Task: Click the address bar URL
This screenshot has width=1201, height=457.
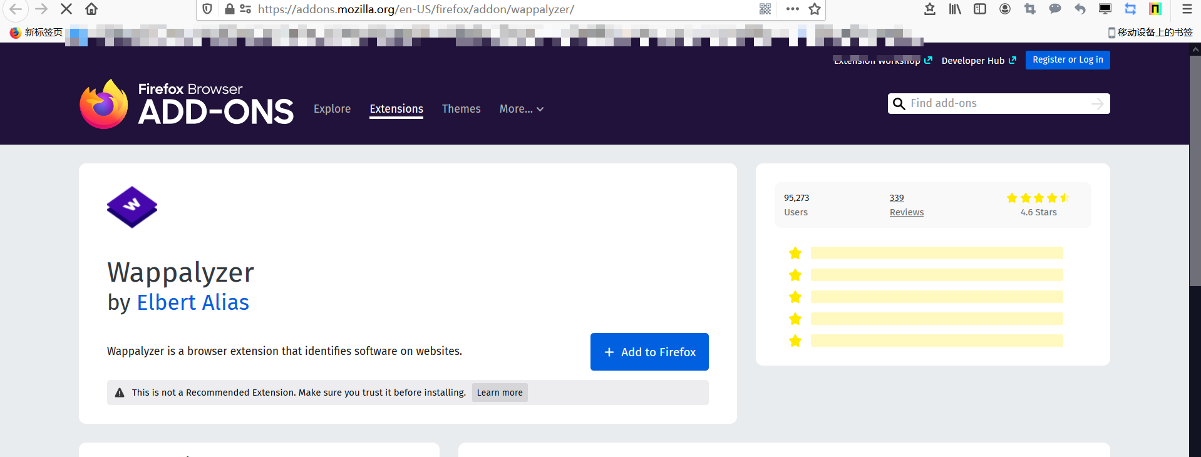Action: (416, 9)
